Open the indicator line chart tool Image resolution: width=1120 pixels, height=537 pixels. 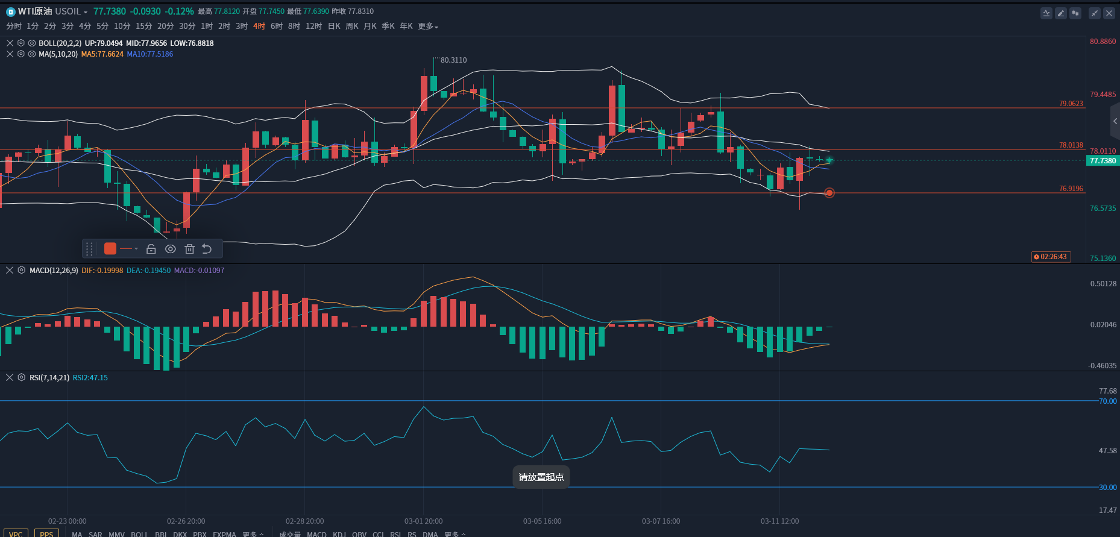point(1046,13)
